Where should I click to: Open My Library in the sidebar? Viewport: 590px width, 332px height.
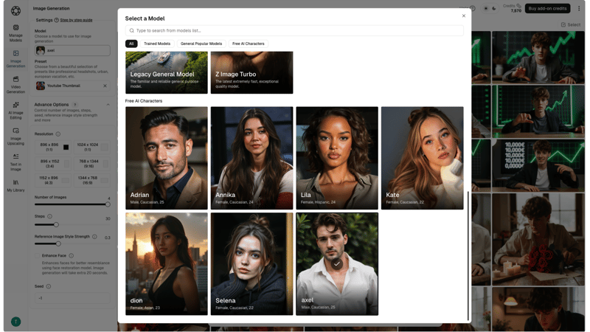point(15,186)
